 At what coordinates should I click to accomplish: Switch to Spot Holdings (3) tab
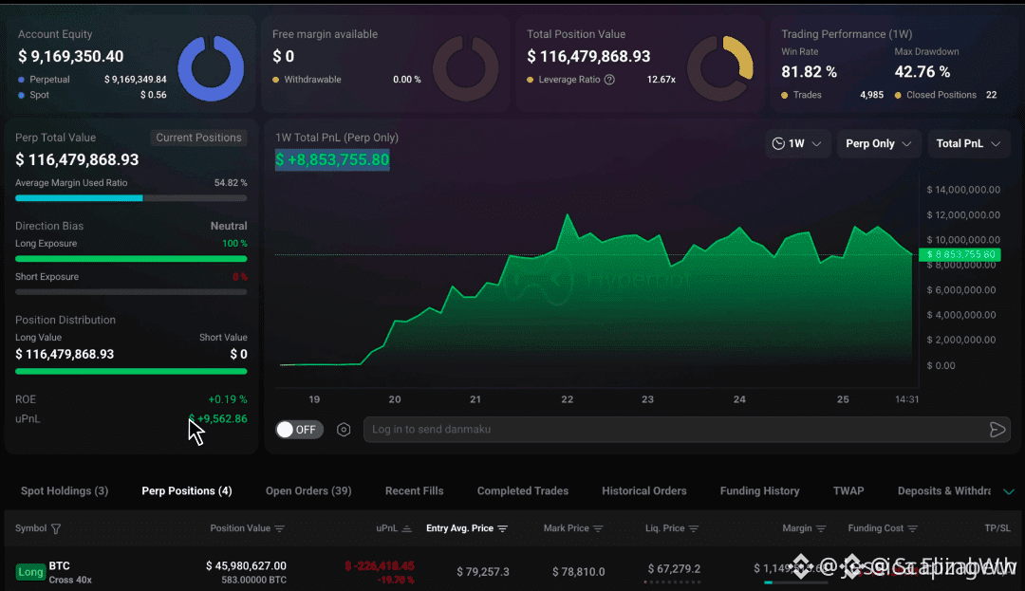tap(65, 491)
